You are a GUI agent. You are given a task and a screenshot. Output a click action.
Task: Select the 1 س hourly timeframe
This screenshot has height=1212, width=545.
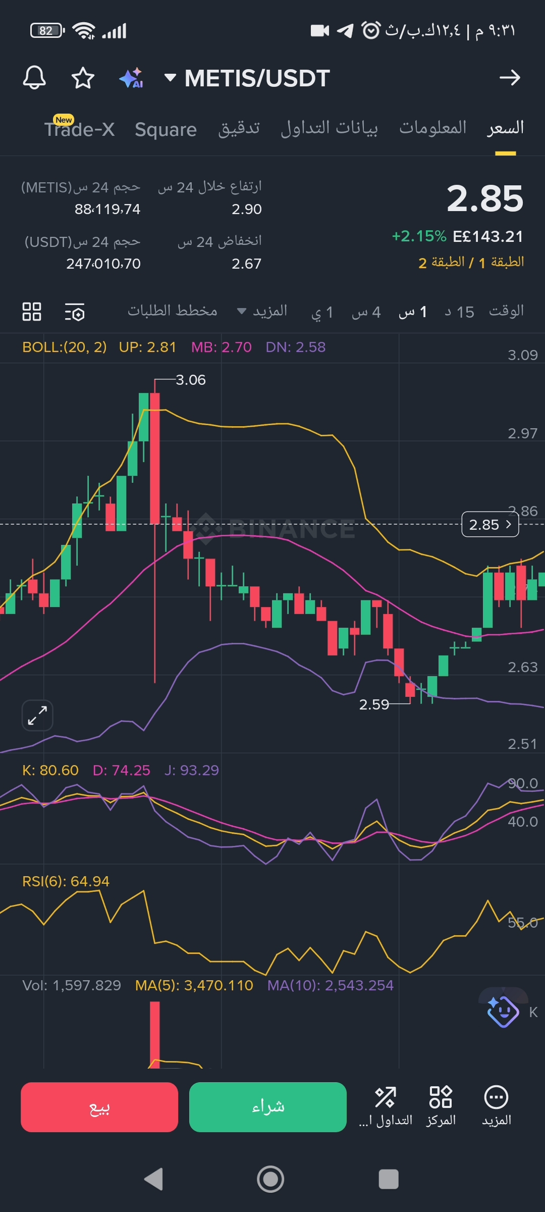coord(413,312)
